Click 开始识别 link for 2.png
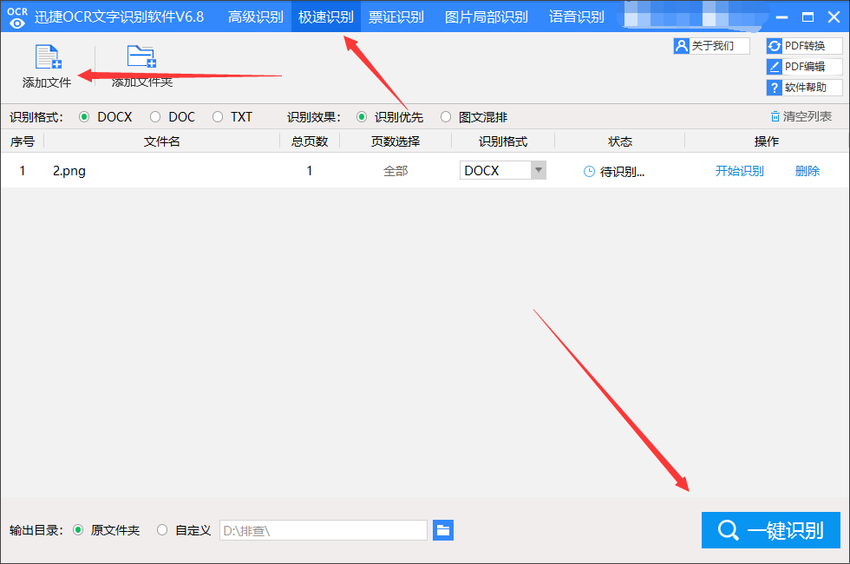The width and height of the screenshot is (850, 564). point(739,172)
